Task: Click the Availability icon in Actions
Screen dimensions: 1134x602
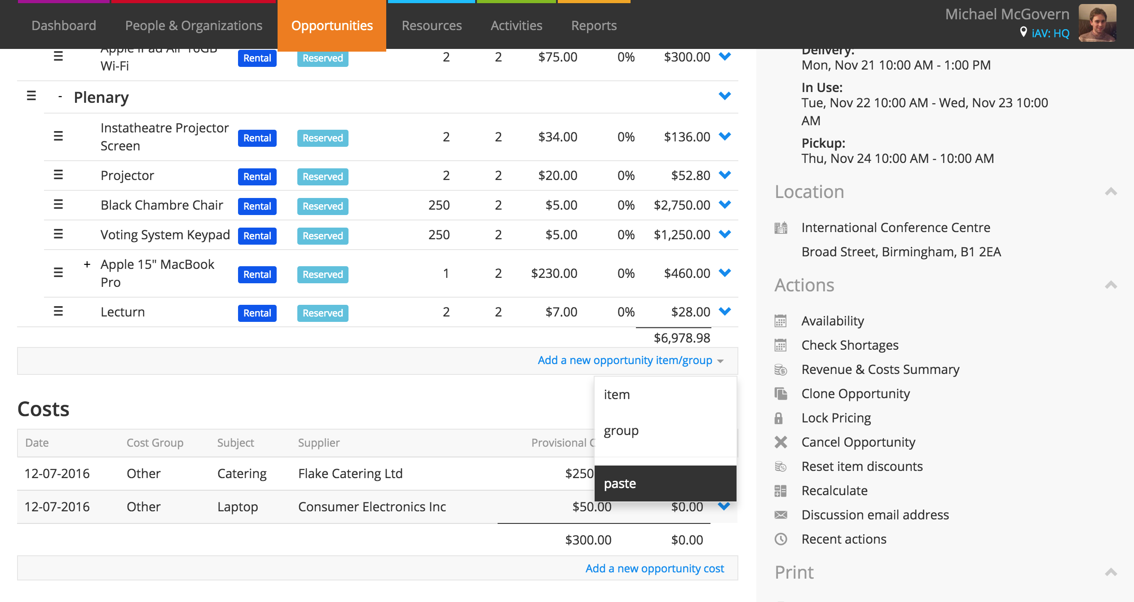Action: pyautogui.click(x=783, y=321)
